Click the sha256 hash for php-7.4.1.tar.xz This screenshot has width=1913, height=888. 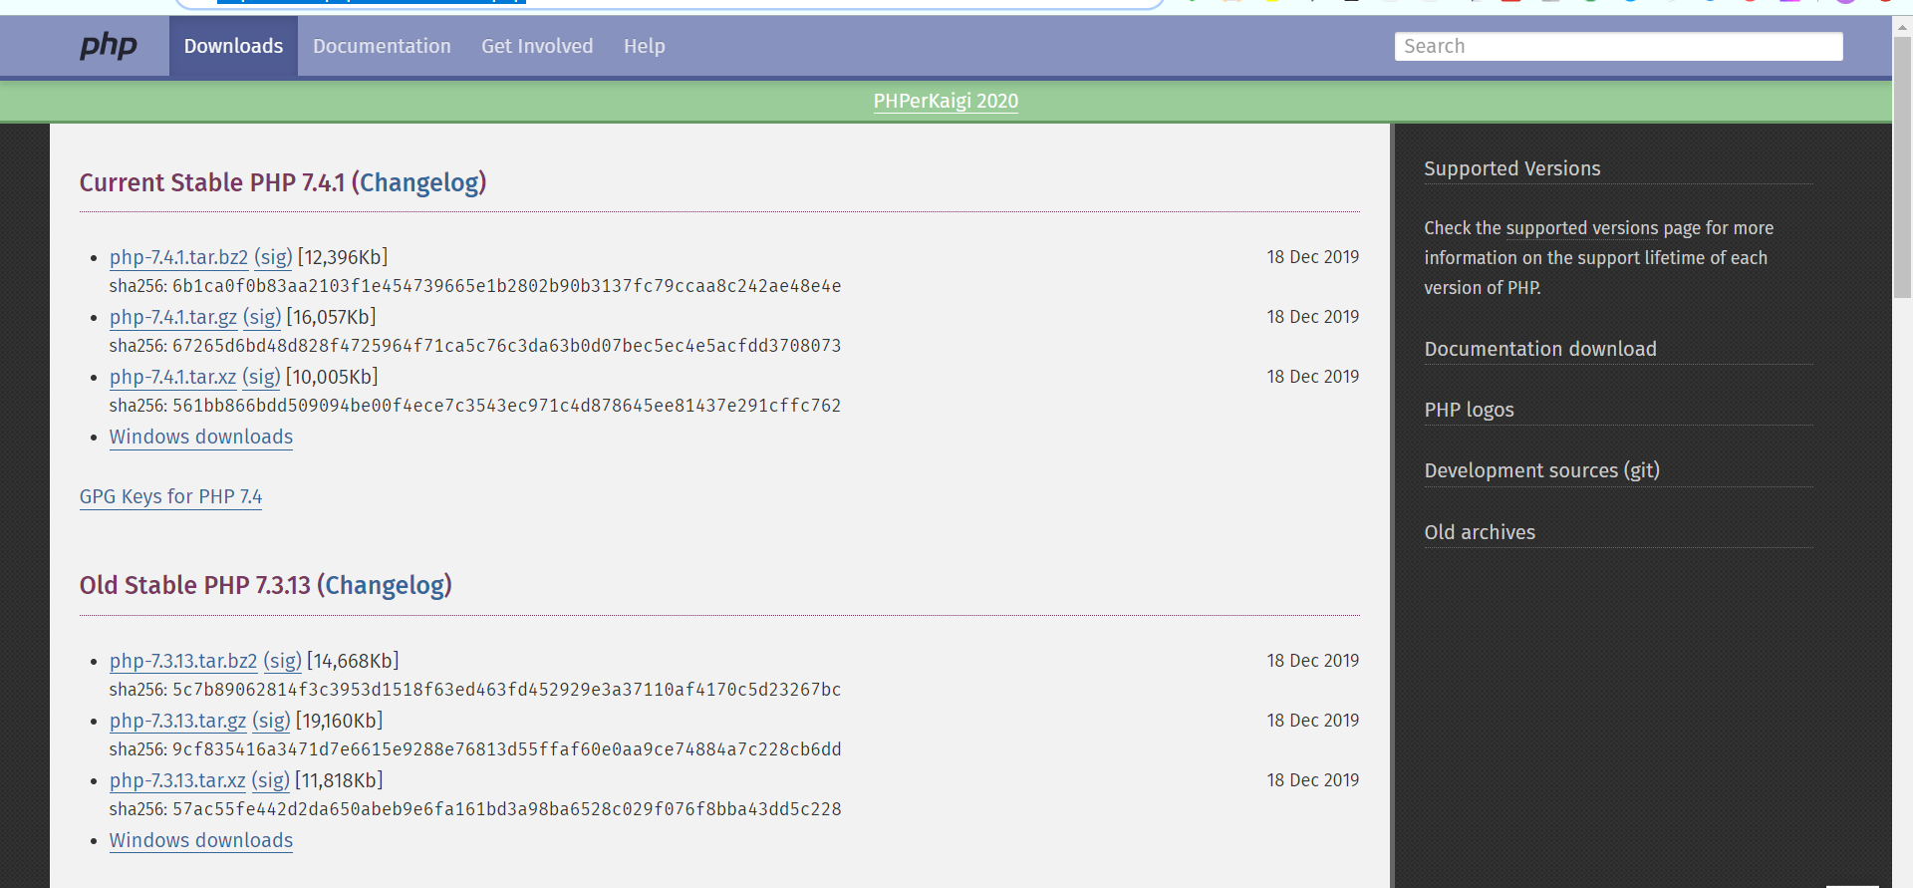pos(506,406)
